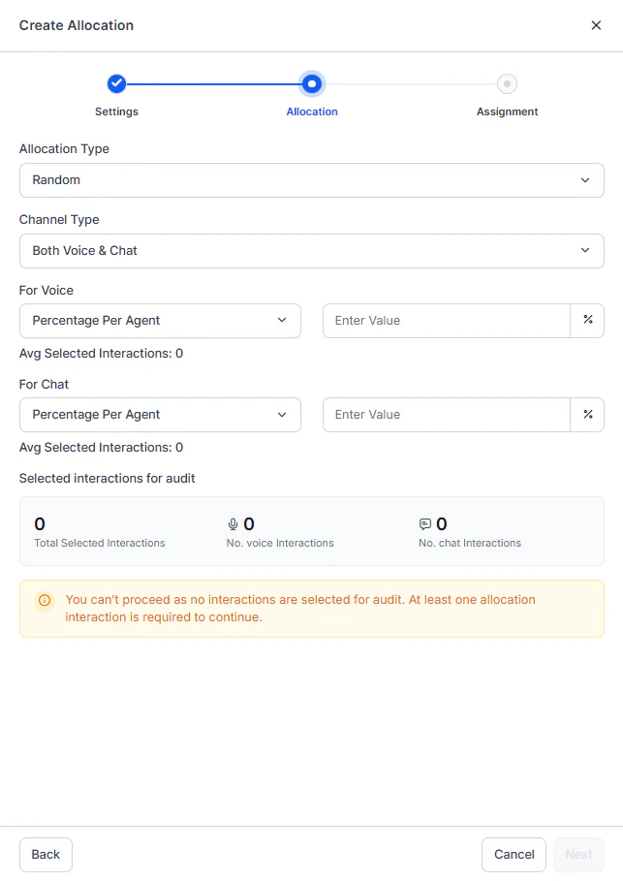The image size is (623, 881).
Task: Click the percent icon for Chat value
Action: click(587, 415)
